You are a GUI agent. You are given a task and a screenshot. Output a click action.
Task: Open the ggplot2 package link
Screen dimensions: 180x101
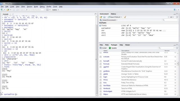tap(106, 67)
